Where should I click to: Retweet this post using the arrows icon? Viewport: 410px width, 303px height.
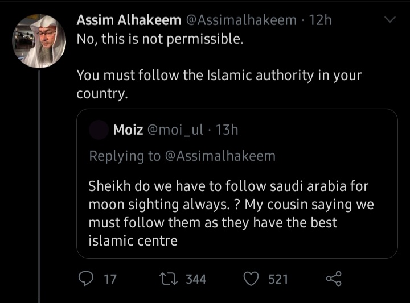pyautogui.click(x=169, y=279)
